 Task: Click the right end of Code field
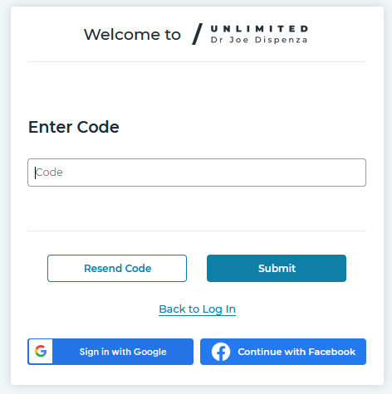[359, 173]
